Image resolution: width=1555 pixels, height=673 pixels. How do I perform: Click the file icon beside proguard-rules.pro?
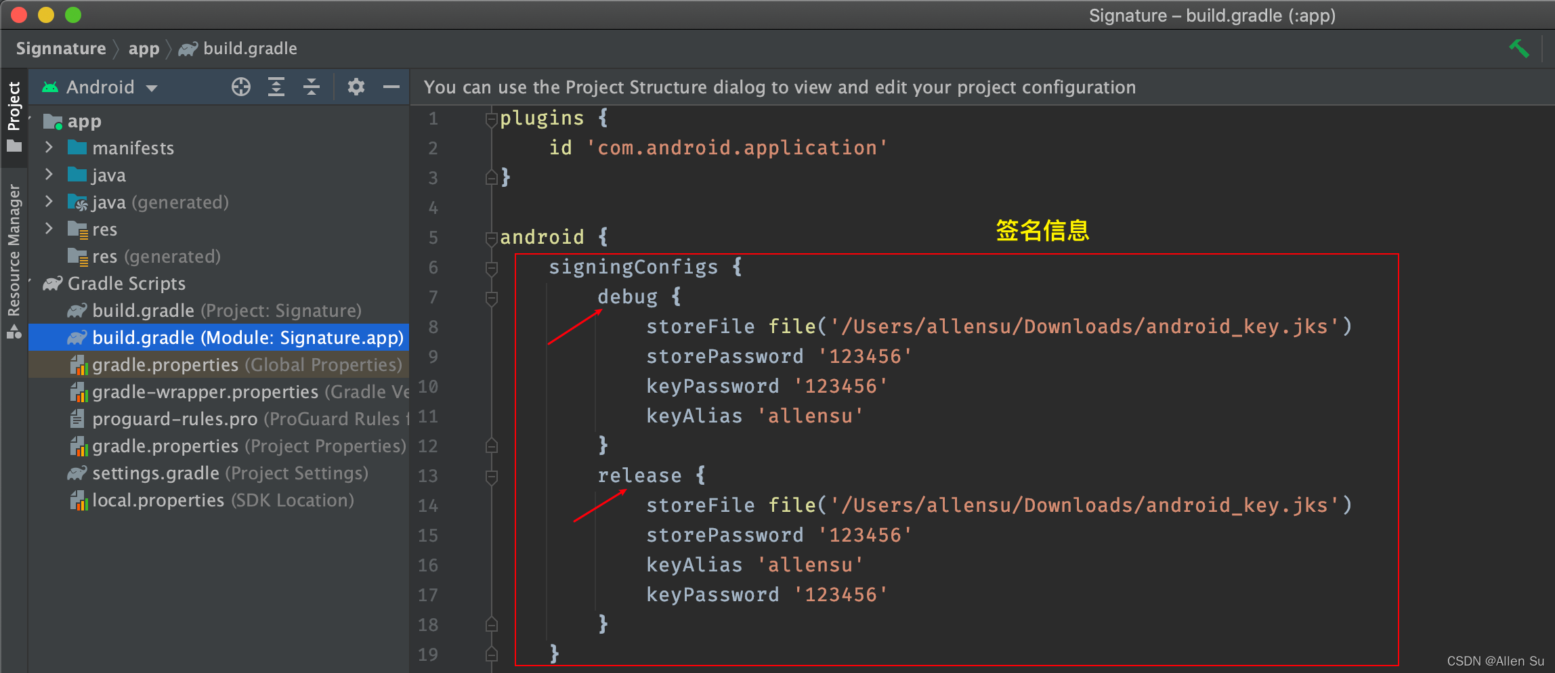[x=77, y=419]
